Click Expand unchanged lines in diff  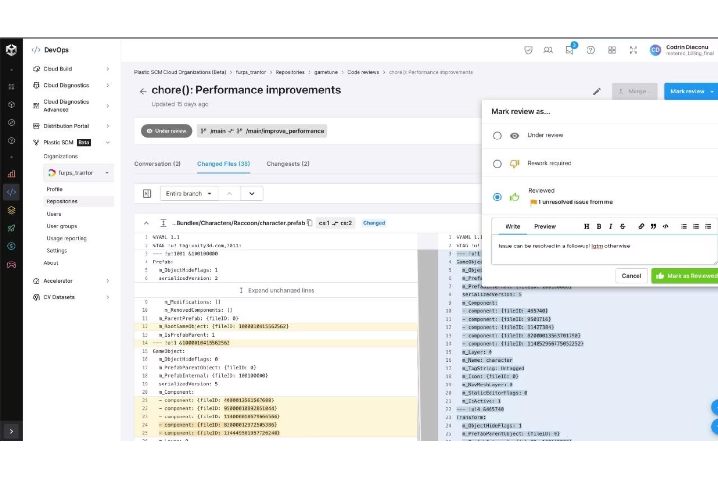pyautogui.click(x=277, y=290)
